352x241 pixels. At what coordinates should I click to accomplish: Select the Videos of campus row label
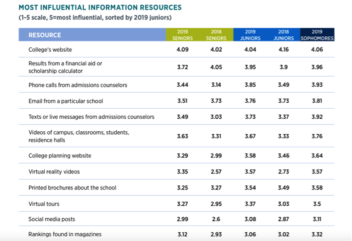(x=78, y=136)
